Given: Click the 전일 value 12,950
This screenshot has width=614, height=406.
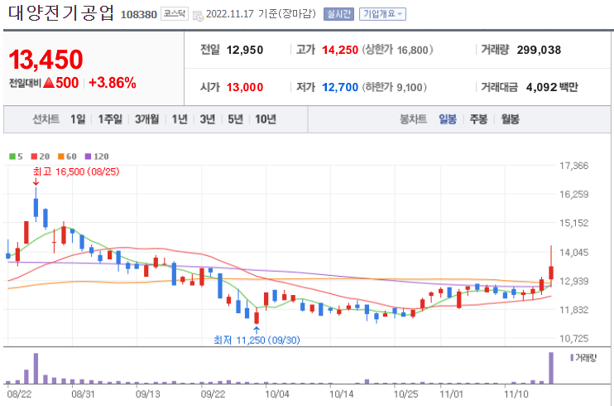Looking at the screenshot, I should point(245,50).
